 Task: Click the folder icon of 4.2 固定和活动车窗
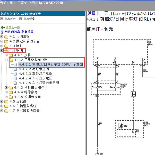click(x=6, y=41)
